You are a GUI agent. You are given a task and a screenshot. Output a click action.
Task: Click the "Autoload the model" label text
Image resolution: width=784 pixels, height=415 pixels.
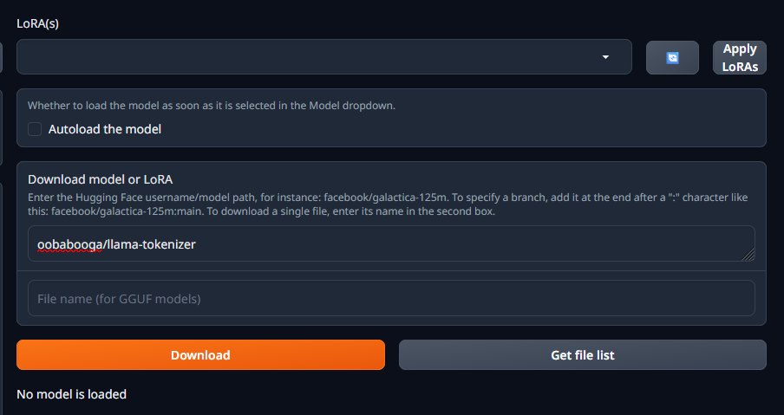point(105,129)
